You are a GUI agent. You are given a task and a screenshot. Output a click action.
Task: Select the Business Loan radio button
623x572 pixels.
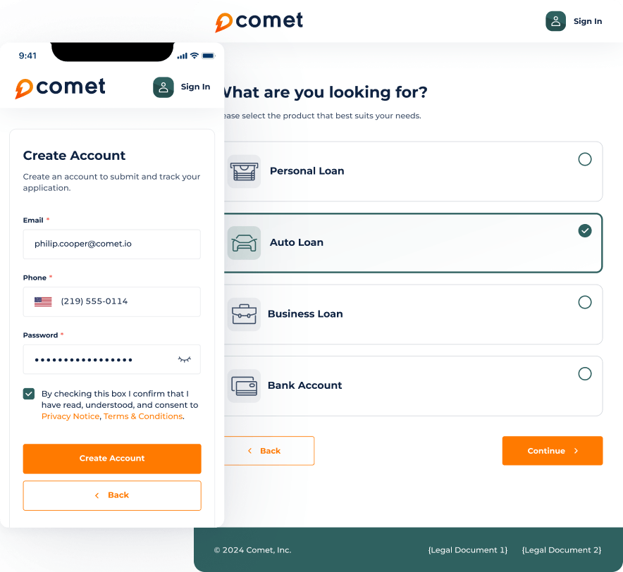click(584, 302)
